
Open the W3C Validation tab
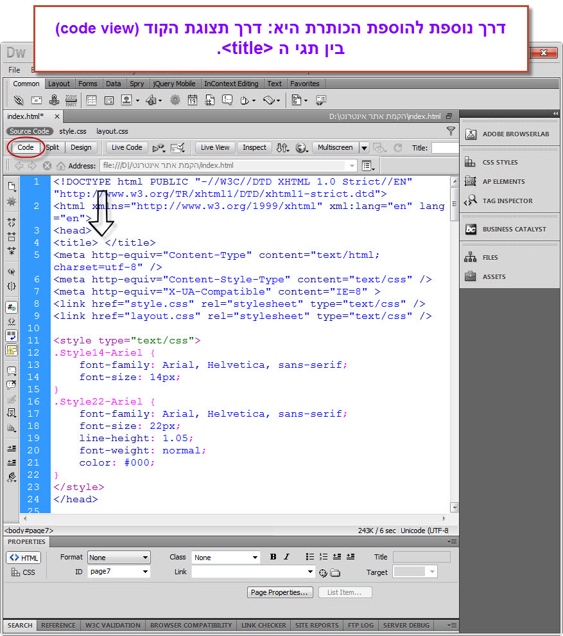pos(112,625)
